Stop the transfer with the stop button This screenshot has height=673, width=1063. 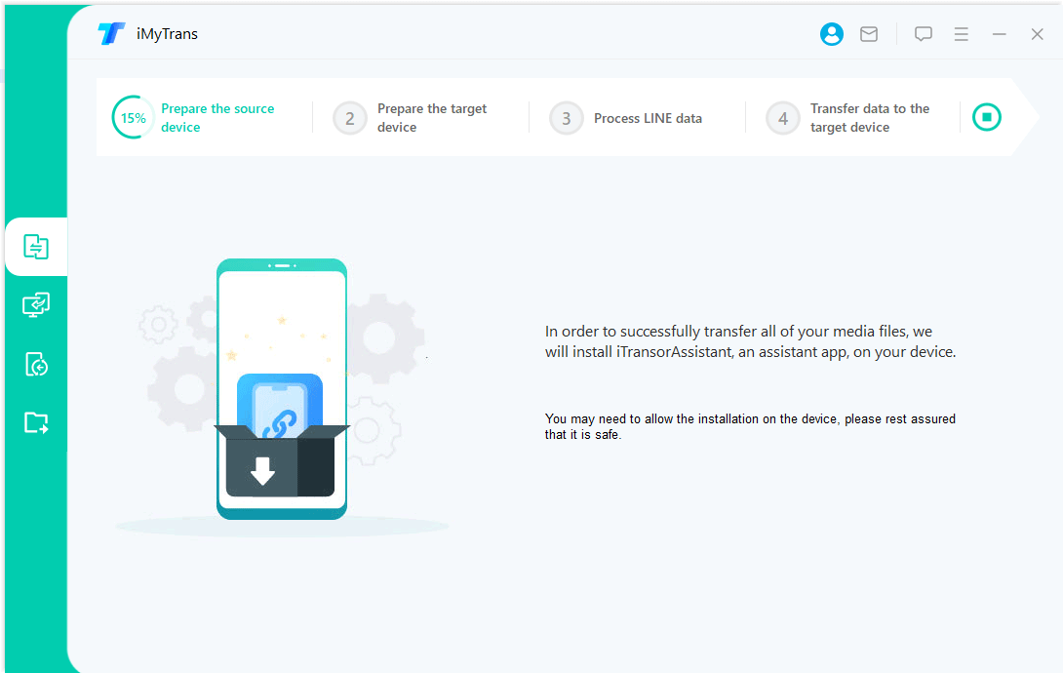point(986,117)
